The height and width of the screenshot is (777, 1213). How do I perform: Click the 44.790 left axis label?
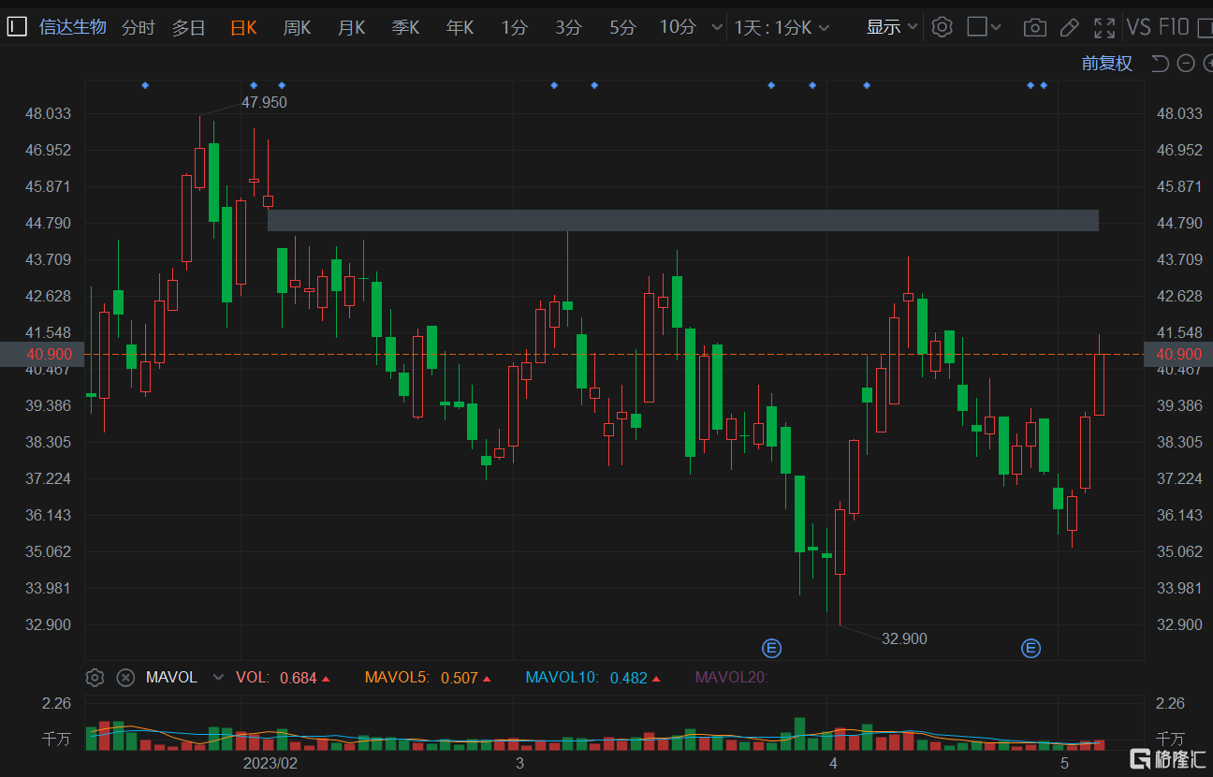pyautogui.click(x=49, y=223)
